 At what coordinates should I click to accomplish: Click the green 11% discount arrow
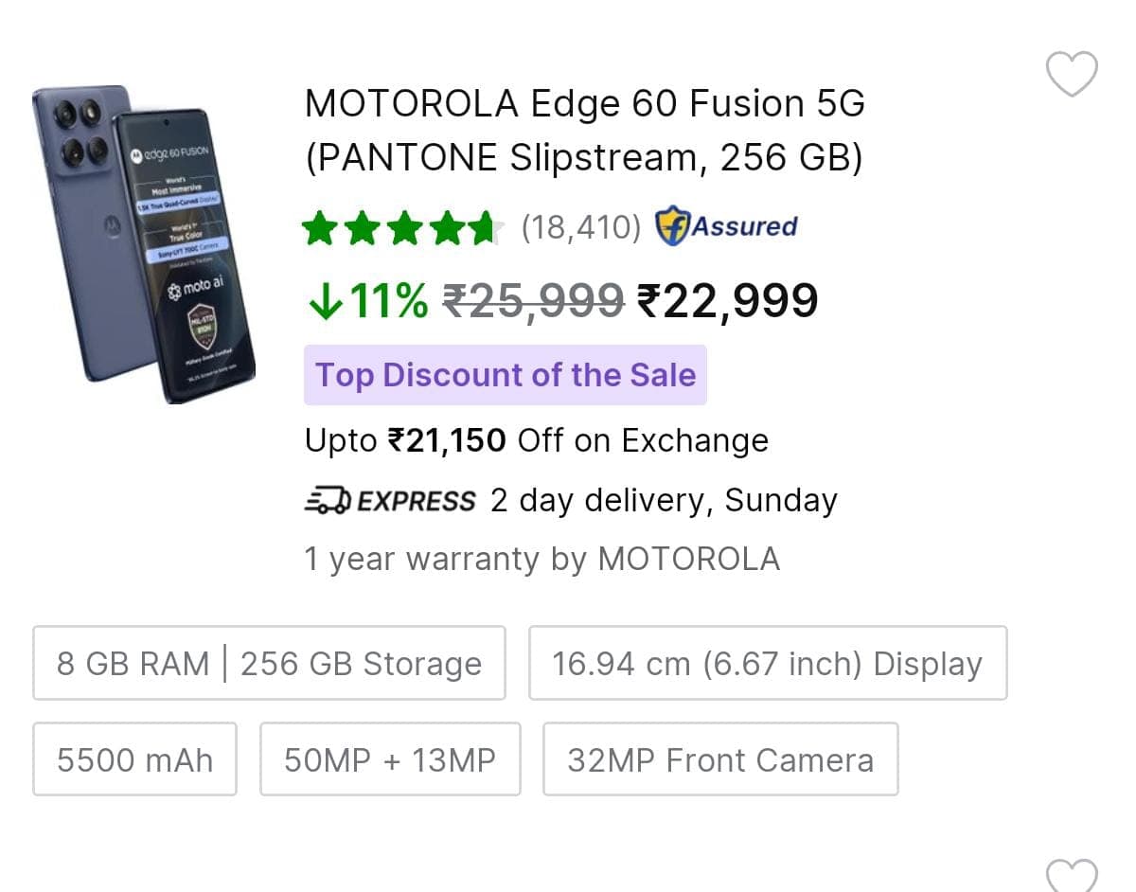coord(325,301)
